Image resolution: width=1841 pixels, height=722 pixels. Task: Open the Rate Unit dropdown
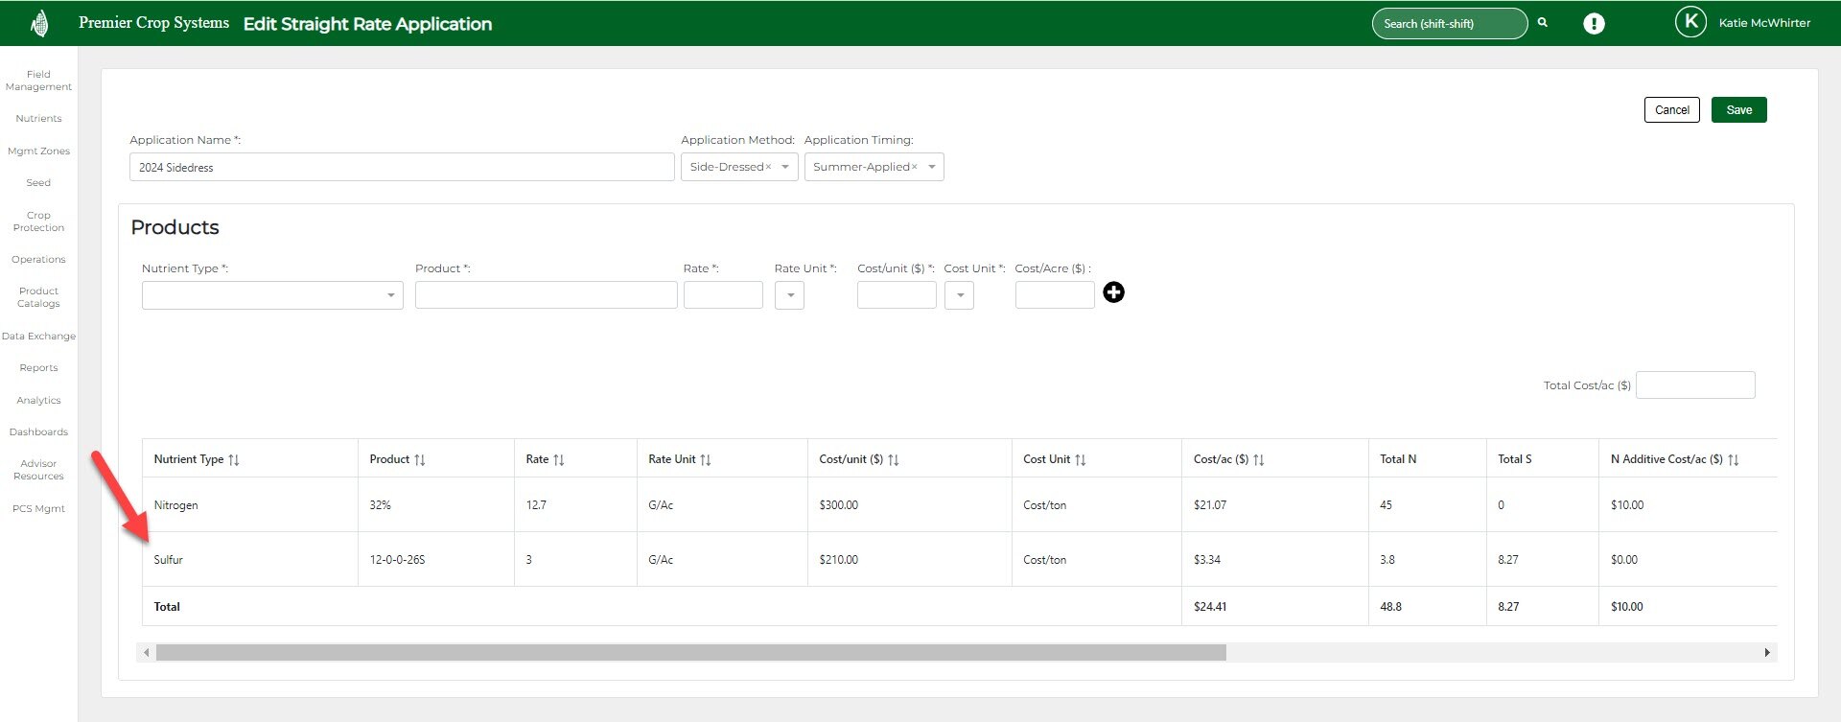[x=789, y=295]
